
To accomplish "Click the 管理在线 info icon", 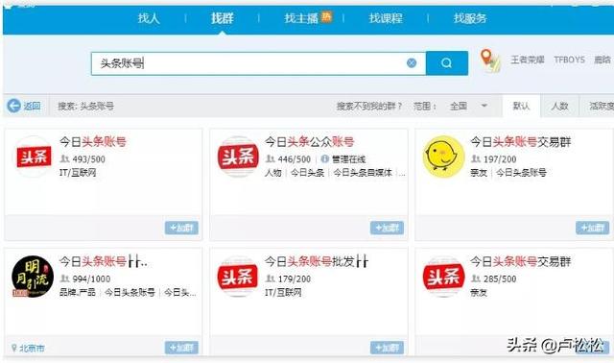I will (x=324, y=158).
